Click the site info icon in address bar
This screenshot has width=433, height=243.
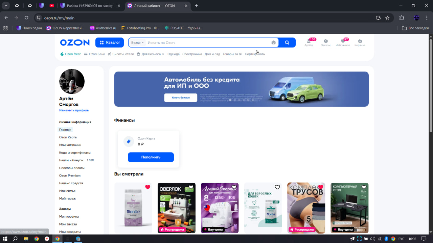point(39,18)
